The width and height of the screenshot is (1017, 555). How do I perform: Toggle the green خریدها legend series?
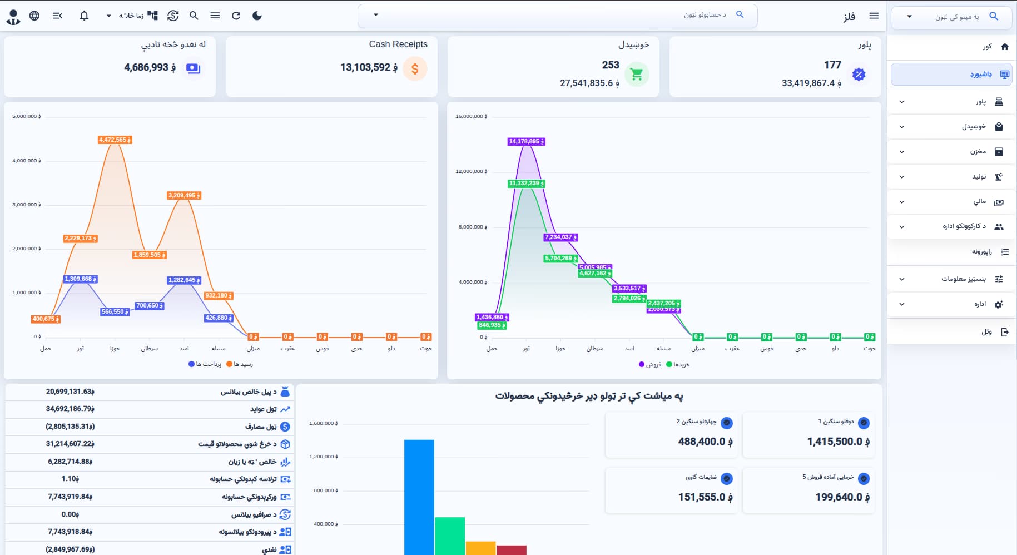coord(678,364)
